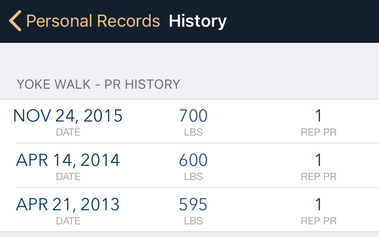The width and height of the screenshot is (379, 237).
Task: Tap DATE label under Nov 24, 2015
Action: (x=68, y=132)
